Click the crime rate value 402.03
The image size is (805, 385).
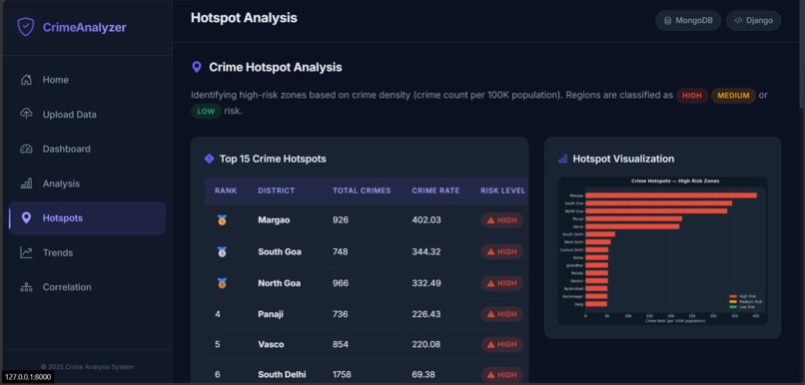[x=426, y=219]
